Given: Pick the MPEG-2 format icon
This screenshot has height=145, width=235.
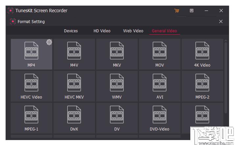Looking at the screenshot, I should pos(202,83).
